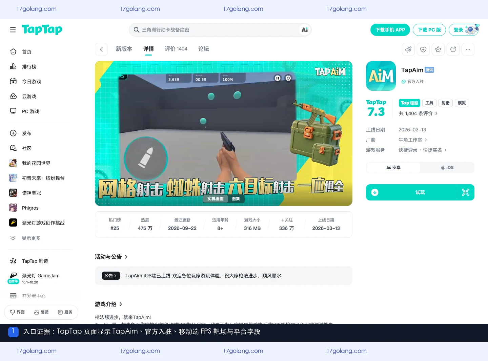Switch to the 评价 1404 tab
This screenshot has width=488, height=361.
point(176,49)
